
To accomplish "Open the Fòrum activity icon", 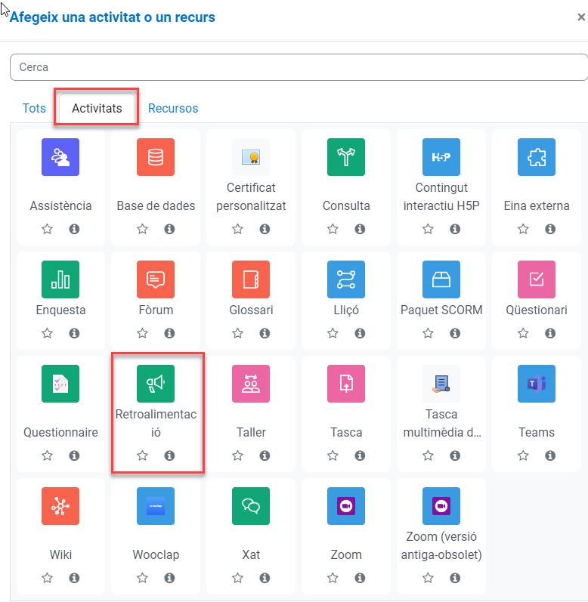I will click(x=156, y=279).
